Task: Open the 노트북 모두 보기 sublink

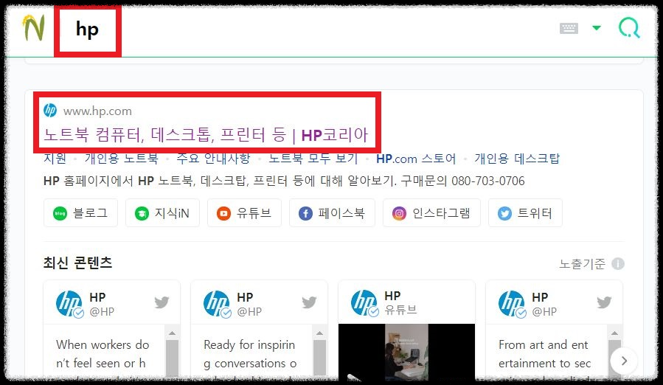Action: (313, 159)
